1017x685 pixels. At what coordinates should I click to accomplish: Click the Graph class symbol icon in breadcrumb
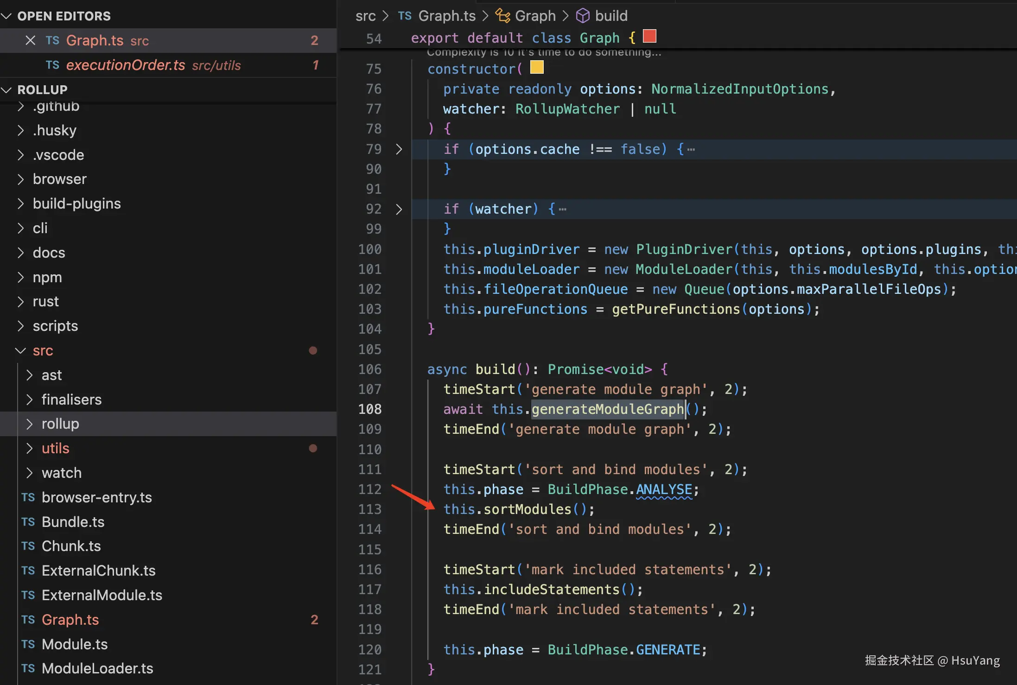pyautogui.click(x=502, y=16)
